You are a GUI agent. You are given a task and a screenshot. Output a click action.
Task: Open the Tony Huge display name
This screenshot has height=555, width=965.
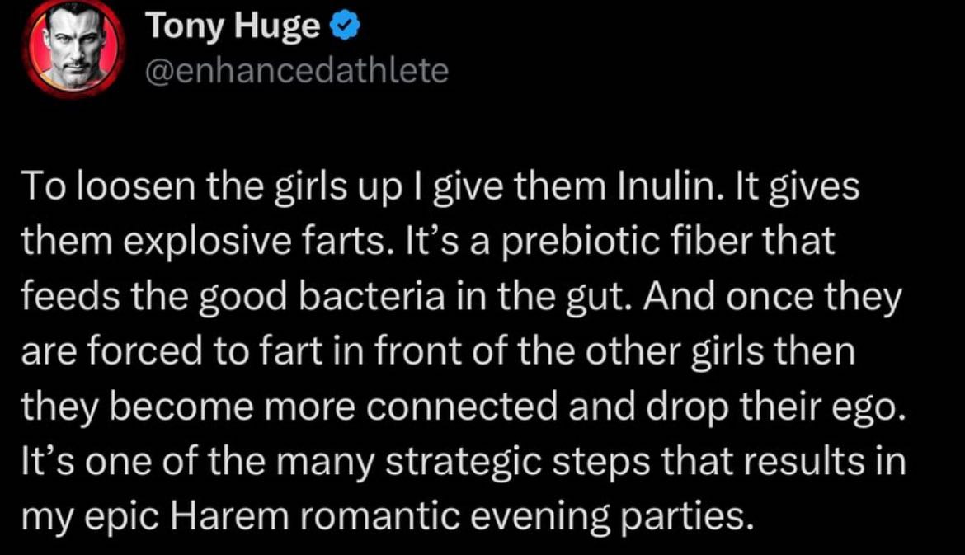pos(233,28)
